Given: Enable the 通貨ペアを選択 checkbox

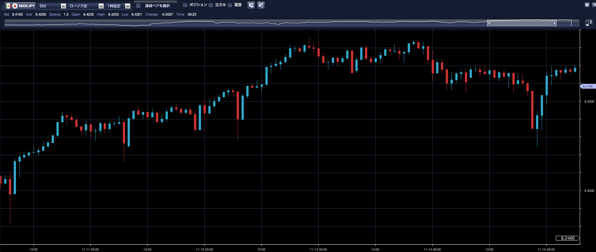Looking at the screenshot, I should [x=138, y=5].
